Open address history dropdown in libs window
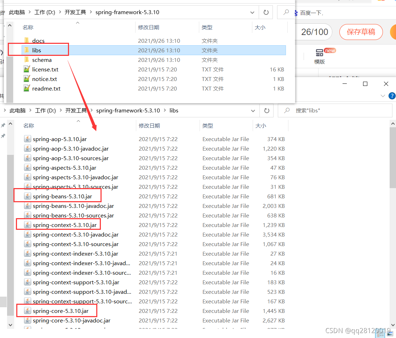This screenshot has height=338, width=396. pyautogui.click(x=253, y=111)
